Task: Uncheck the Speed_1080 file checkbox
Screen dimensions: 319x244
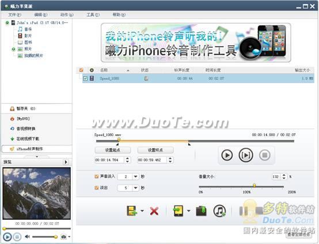Action: coord(85,78)
